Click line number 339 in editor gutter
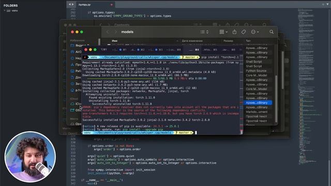 [73, 173]
